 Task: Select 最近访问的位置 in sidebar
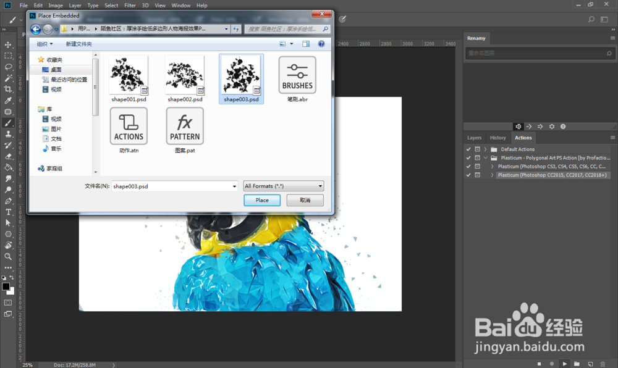(x=69, y=80)
